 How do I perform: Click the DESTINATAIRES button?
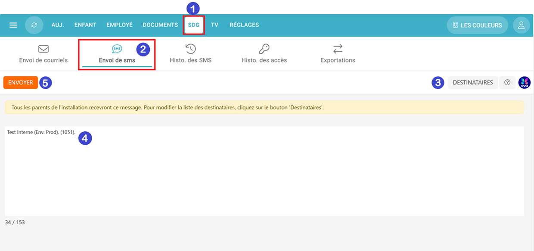[472, 83]
